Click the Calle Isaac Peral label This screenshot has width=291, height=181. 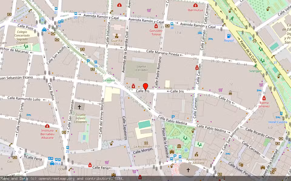point(239,170)
